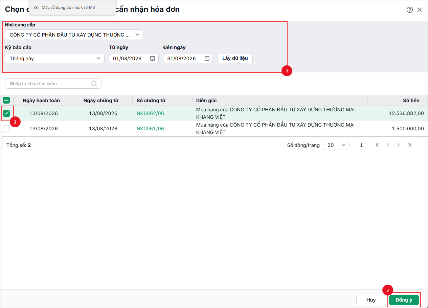Image resolution: width=428 pixels, height=308 pixels.
Task: Open the Kỳ báo cáo dropdown
Action: click(x=54, y=58)
